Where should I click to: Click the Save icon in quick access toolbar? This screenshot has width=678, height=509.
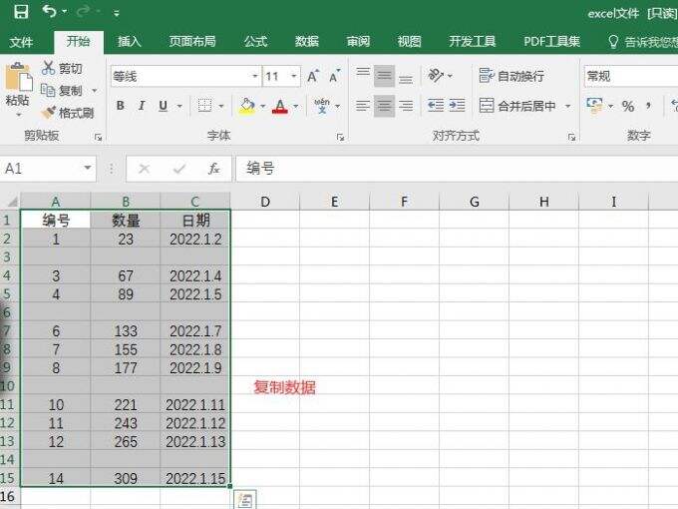click(20, 12)
